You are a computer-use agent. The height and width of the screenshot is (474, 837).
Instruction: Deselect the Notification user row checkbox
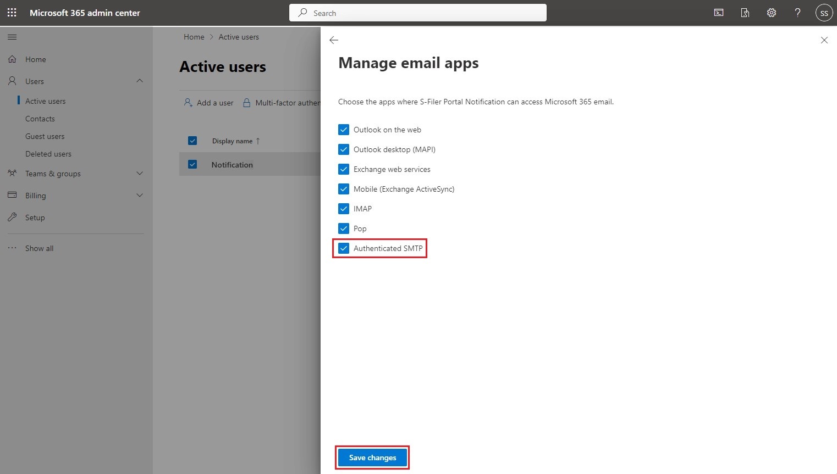point(192,164)
